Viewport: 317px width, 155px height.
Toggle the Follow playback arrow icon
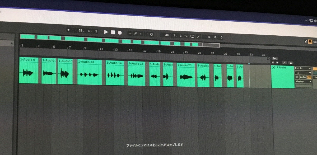[69, 30]
